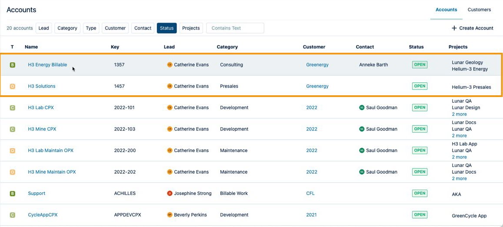
Task: Click the O type icon beside H3 Solutions
Action: 12,86
